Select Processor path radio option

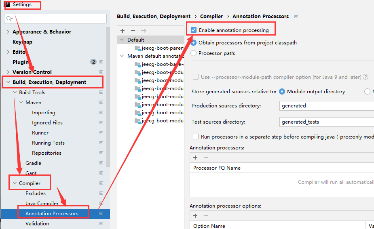click(x=193, y=53)
